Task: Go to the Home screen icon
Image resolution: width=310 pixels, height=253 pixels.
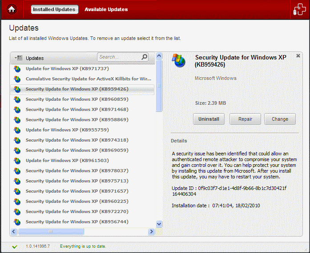Action: pos(12,9)
